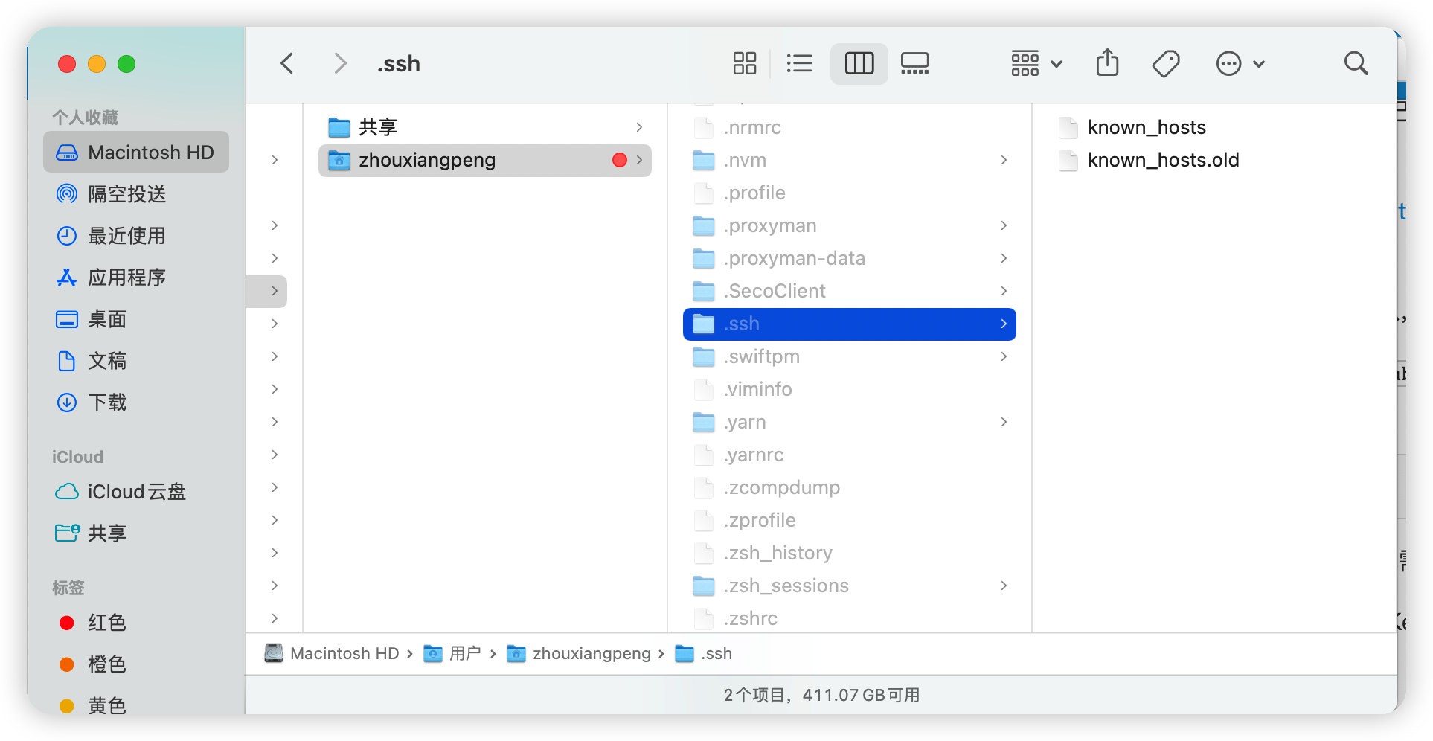
Task: Select the .zcompdump file
Action: click(x=850, y=487)
